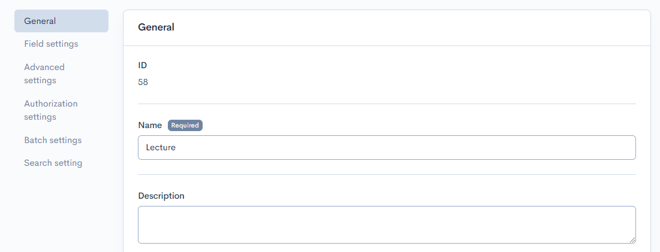The width and height of the screenshot is (660, 252).
Task: Open the Search setting section
Action: pos(53,163)
